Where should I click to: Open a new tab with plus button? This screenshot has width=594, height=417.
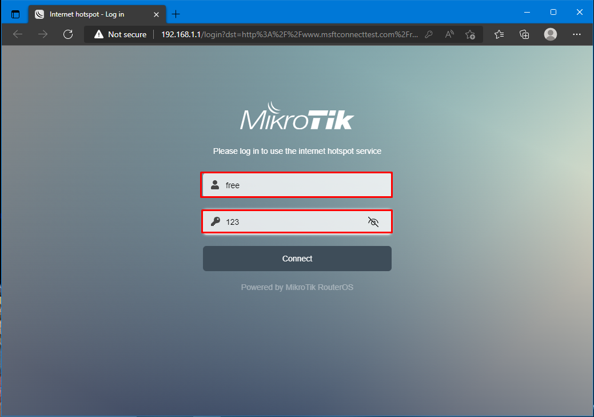pyautogui.click(x=176, y=14)
